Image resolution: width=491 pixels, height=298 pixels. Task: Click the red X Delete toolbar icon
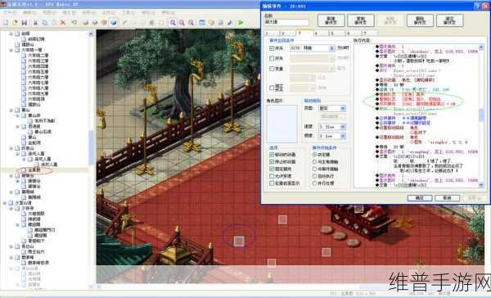(63, 23)
